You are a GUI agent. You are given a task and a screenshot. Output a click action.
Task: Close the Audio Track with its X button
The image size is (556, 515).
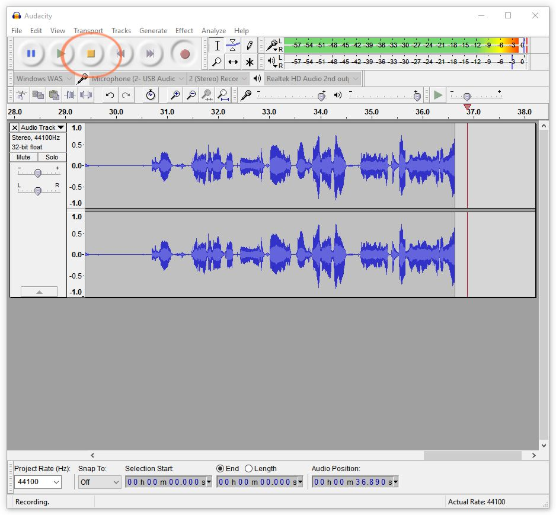point(15,127)
